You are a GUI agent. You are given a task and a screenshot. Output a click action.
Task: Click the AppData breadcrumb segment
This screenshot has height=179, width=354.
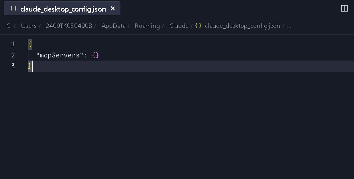click(113, 26)
